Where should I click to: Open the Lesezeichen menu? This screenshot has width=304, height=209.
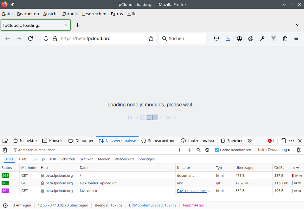(94, 14)
